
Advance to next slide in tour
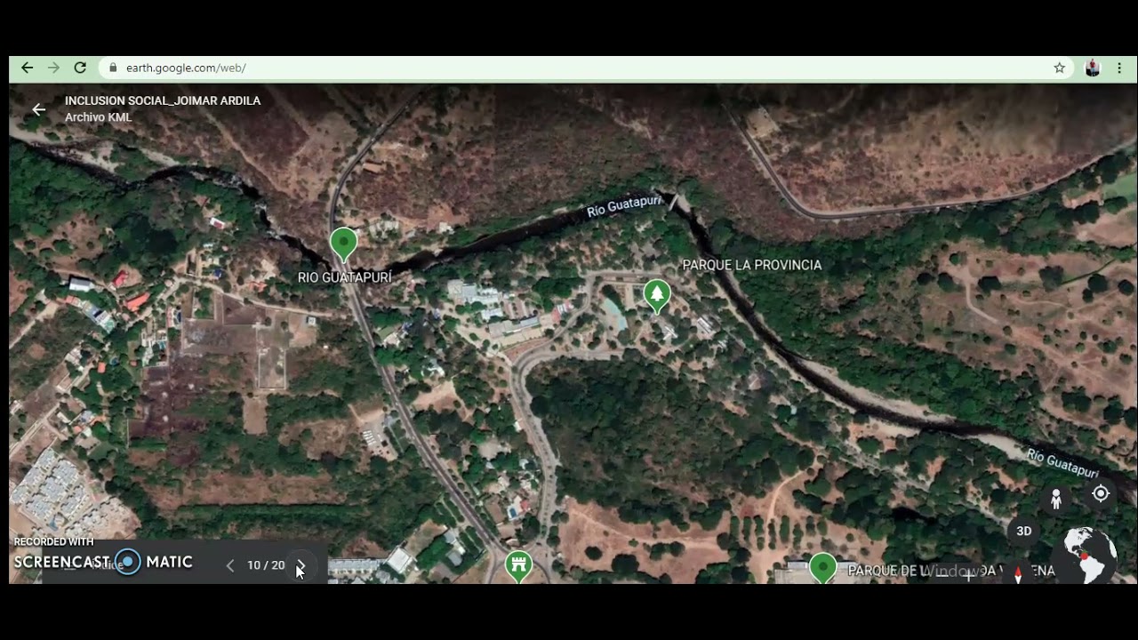(x=301, y=565)
